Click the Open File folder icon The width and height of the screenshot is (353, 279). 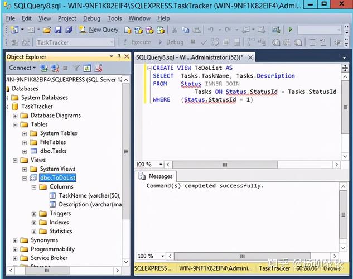pyautogui.click(x=47, y=30)
